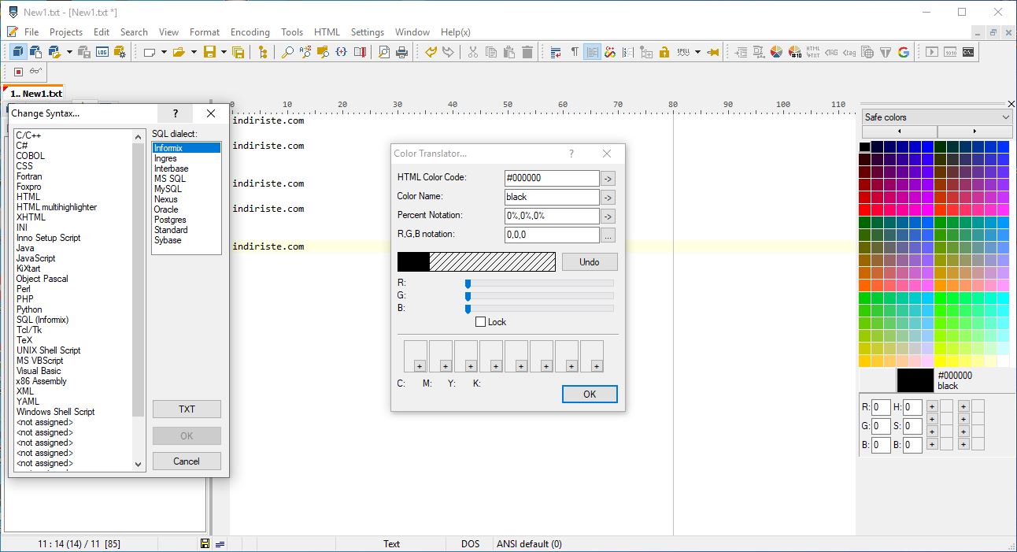
Task: Click the SPELL check icon
Action: (x=682, y=52)
